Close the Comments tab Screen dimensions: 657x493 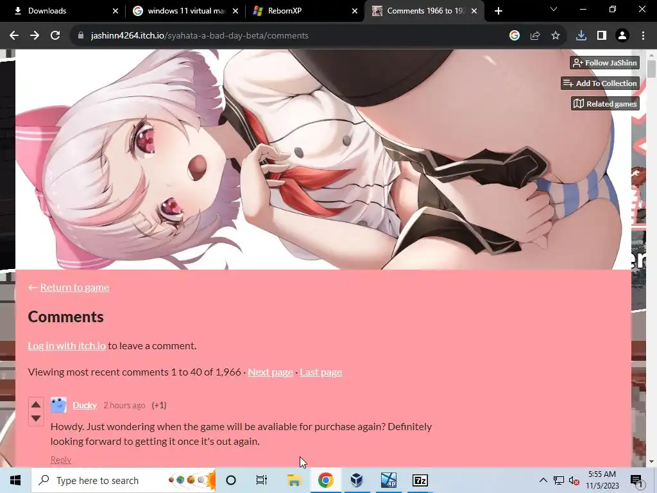click(x=474, y=11)
